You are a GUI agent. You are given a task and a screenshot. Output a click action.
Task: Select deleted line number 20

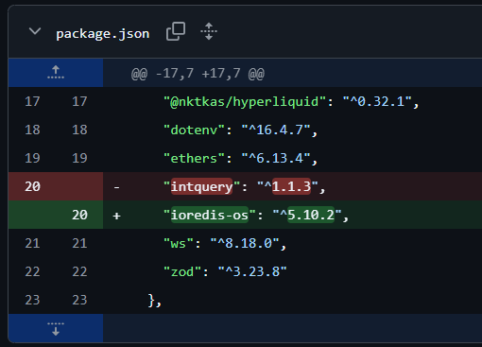click(x=32, y=186)
